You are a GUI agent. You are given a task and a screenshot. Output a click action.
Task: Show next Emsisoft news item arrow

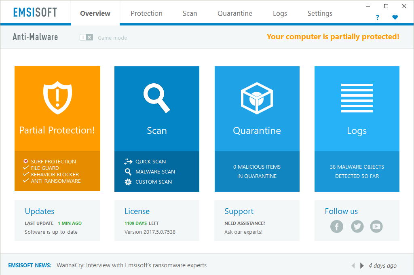(x=362, y=266)
